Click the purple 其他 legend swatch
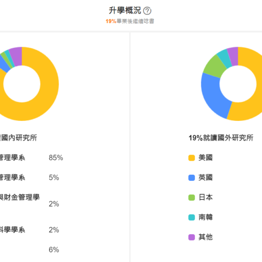This screenshot has height=262, width=262. click(x=191, y=238)
